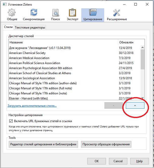Click the 13/9/2018 date cell

[125, 78]
